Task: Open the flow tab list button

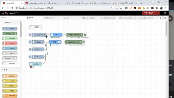Action: click(x=165, y=18)
